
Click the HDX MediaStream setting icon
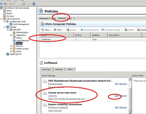[x=45, y=81]
